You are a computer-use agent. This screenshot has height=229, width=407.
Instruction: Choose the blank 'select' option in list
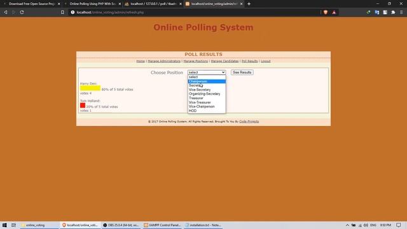click(207, 77)
